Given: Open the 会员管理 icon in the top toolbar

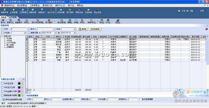Looking at the screenshot, I should pos(14,11).
